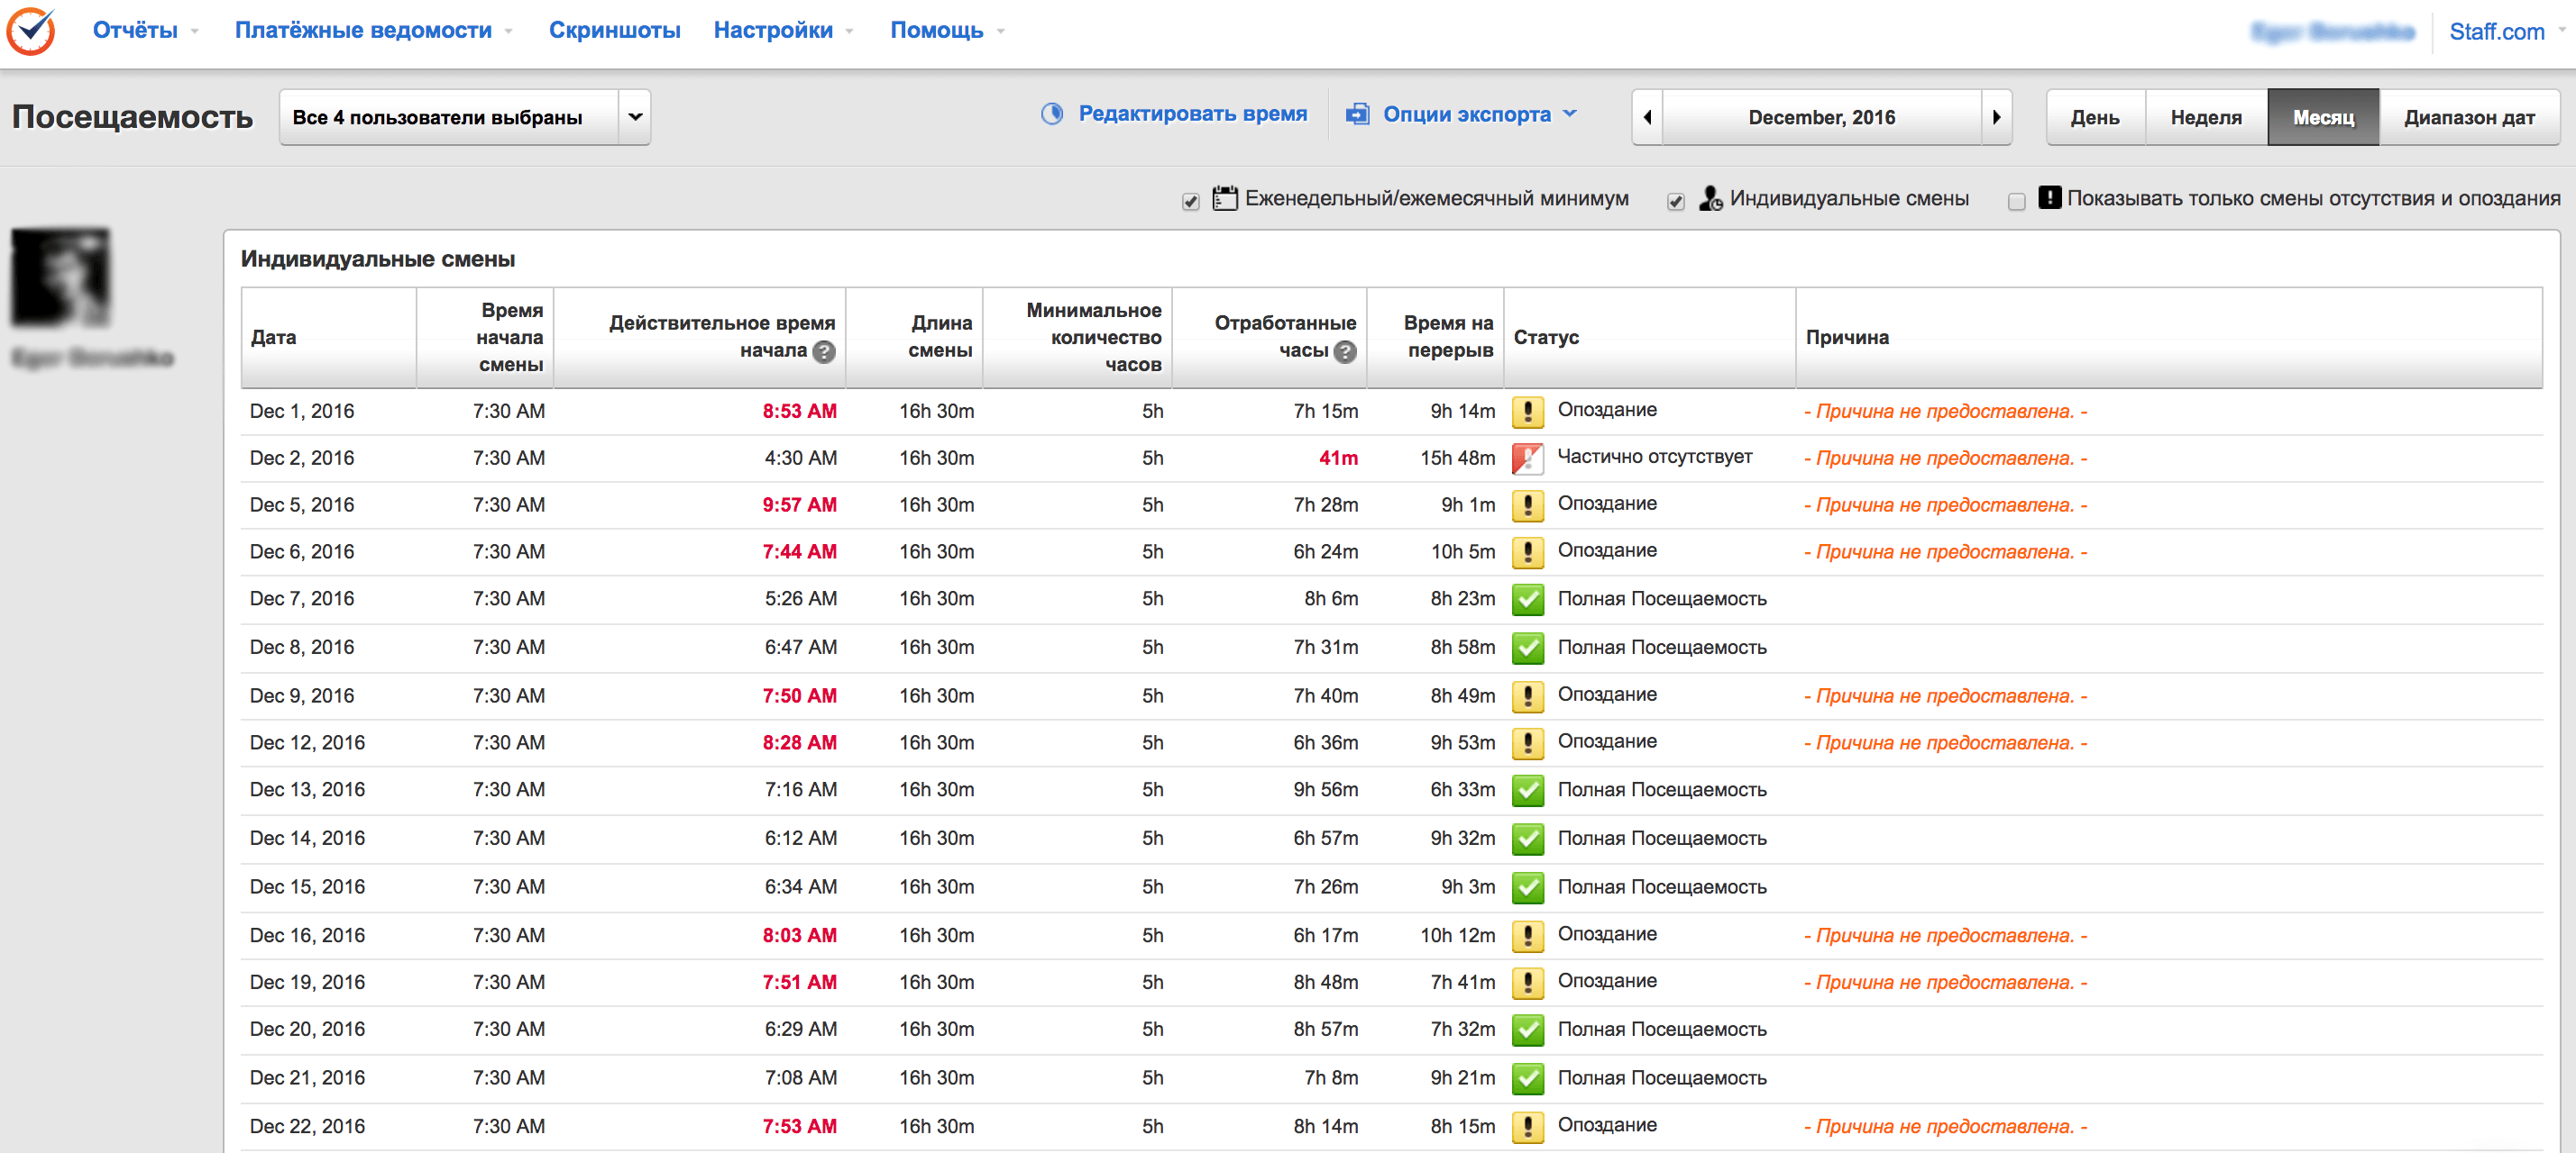Go to next month using right arrow
The width and height of the screenshot is (2576, 1153).
[1996, 117]
